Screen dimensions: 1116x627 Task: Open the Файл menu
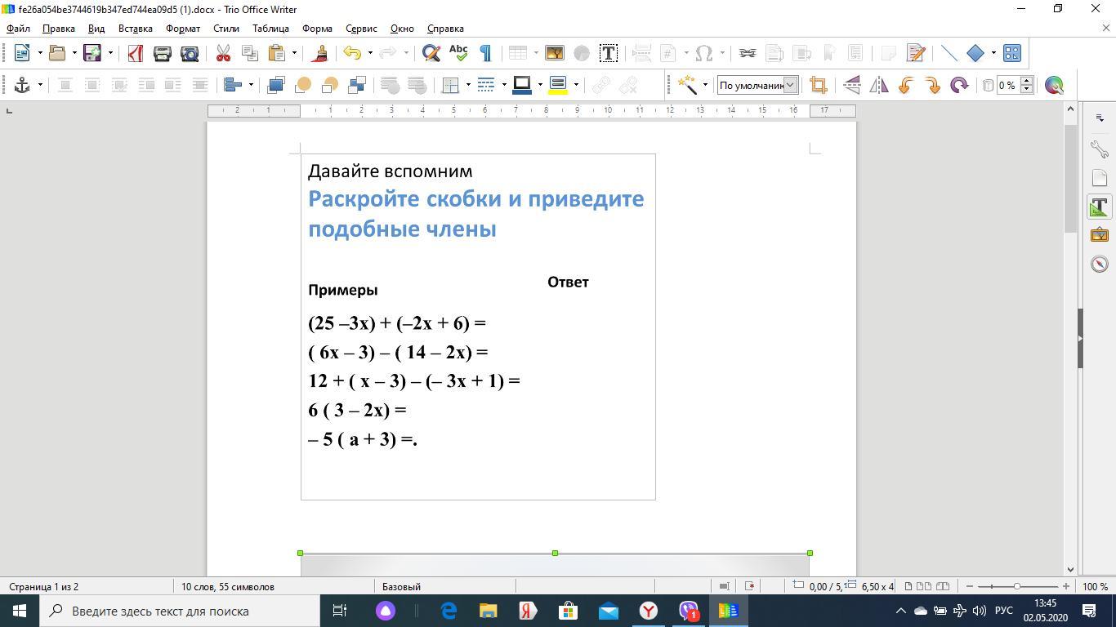(x=18, y=28)
